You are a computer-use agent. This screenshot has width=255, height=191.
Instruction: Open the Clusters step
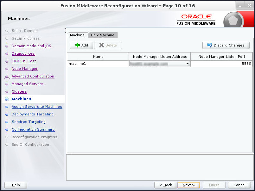[x=19, y=91]
